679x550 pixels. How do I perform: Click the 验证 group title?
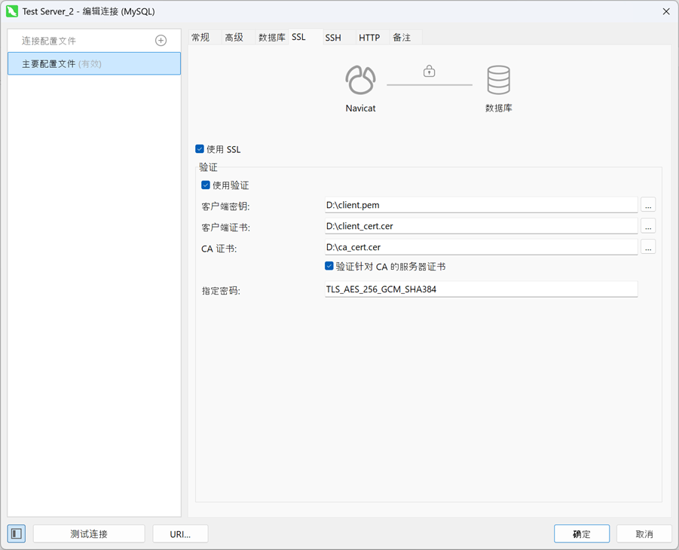[208, 167]
